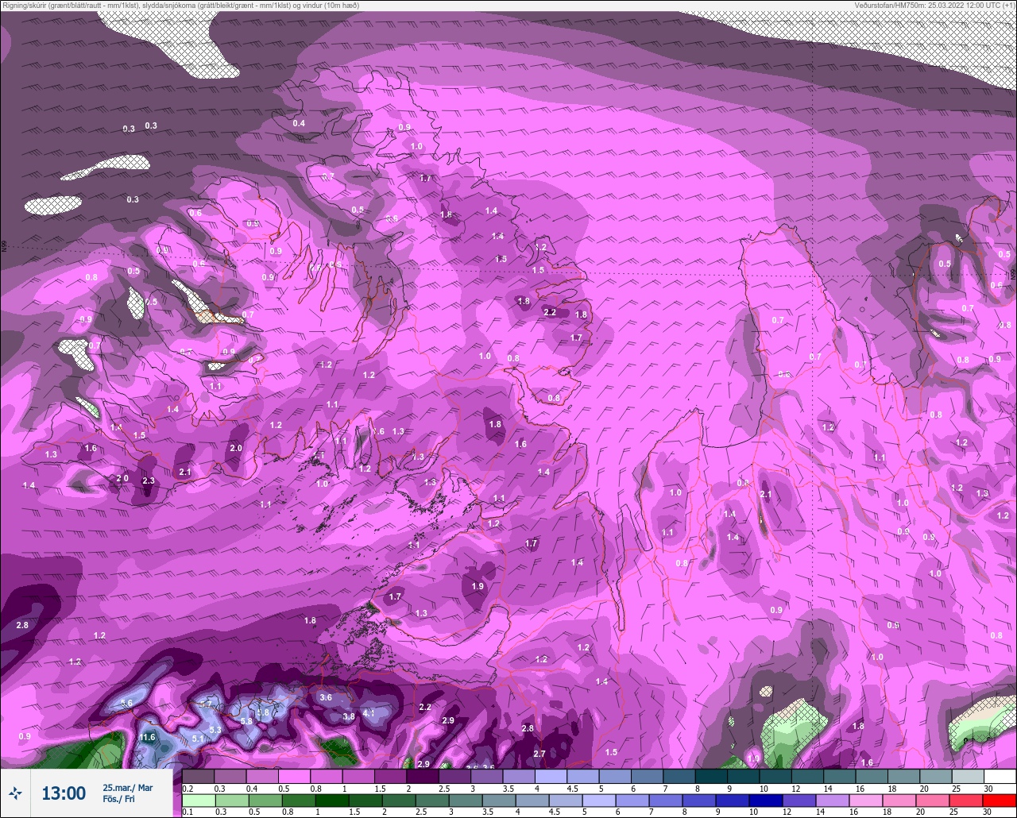Viewport: 1017px width, 818px height.
Task: Click the 3.8 precipitation value on the map
Action: [x=349, y=716]
